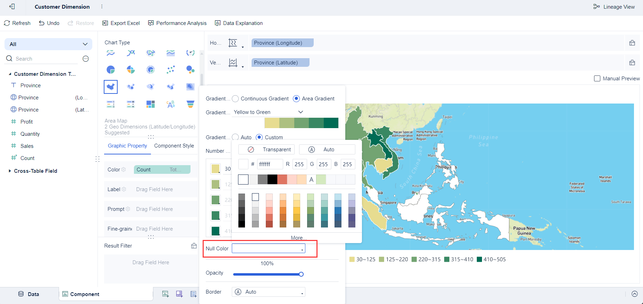Select the funnel chart type icon
643x304 pixels.
[x=191, y=104]
